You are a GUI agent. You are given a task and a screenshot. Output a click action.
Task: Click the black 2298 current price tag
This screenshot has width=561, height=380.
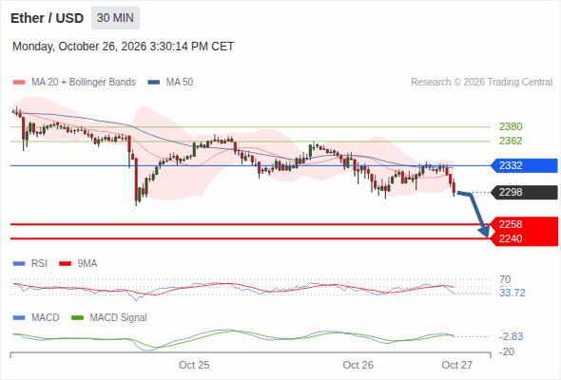pos(524,192)
